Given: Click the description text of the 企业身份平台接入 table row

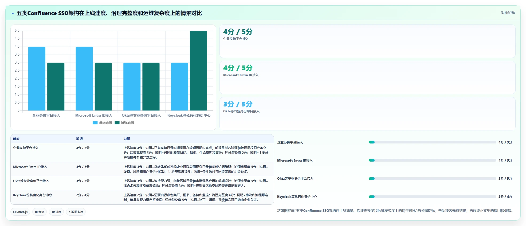Looking at the screenshot, I should pos(196,153).
